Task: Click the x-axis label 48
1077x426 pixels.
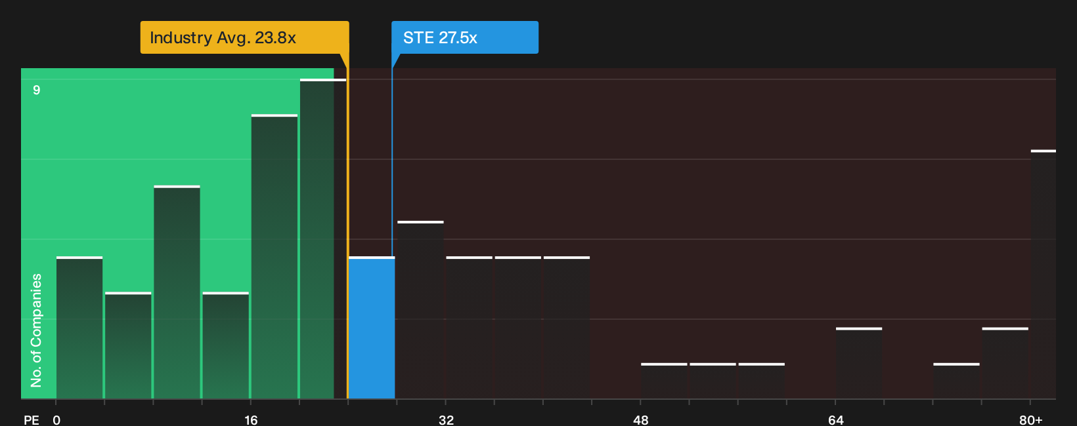Action: point(641,420)
